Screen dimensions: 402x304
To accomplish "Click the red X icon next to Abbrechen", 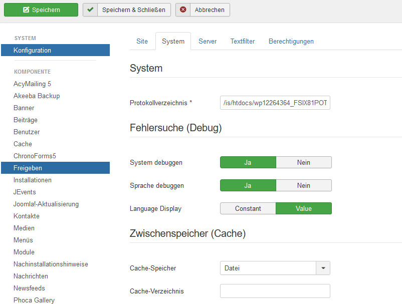I will click(183, 10).
